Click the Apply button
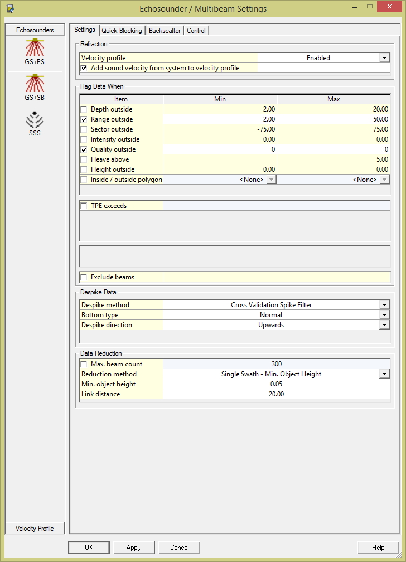Image resolution: width=406 pixels, height=562 pixels. click(134, 548)
